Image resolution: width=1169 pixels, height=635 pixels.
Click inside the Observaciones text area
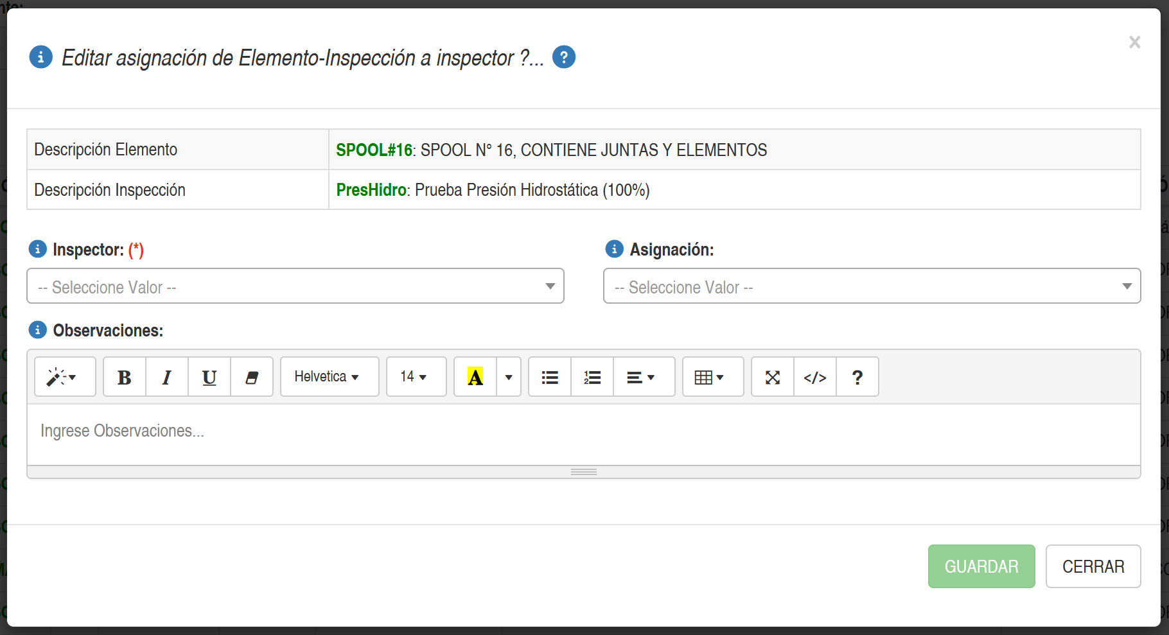point(583,434)
